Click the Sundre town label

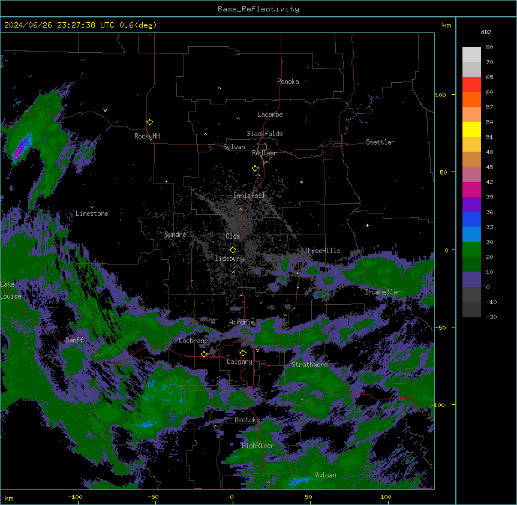pyautogui.click(x=175, y=235)
